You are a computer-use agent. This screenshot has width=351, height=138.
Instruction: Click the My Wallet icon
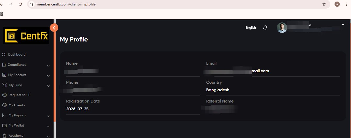click(4, 125)
